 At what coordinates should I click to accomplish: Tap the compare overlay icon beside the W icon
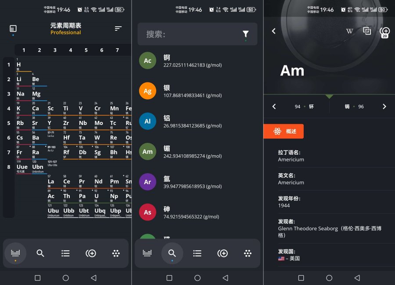[368, 31]
